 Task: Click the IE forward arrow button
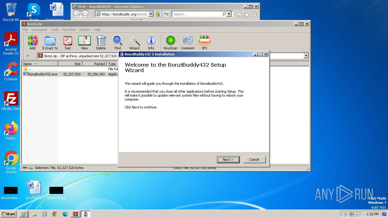click(x=85, y=14)
